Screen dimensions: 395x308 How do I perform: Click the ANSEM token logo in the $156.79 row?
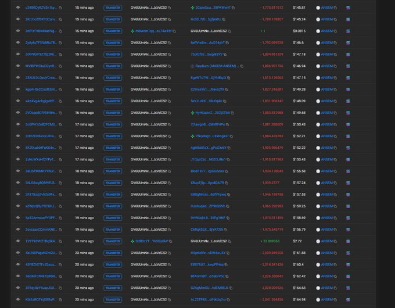tap(318, 230)
